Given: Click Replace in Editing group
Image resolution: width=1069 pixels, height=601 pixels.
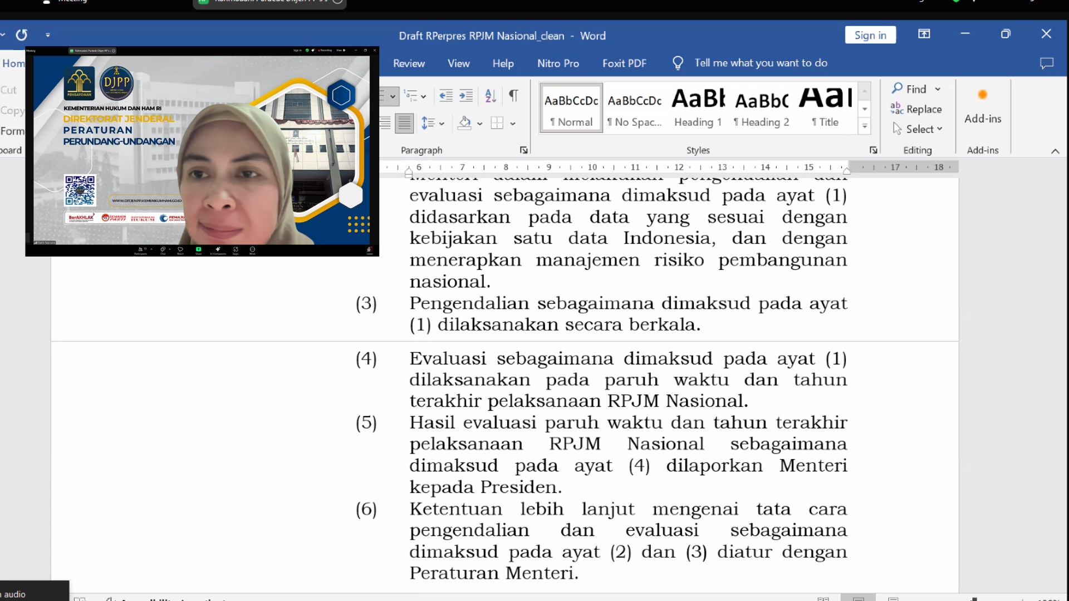Looking at the screenshot, I should (916, 109).
